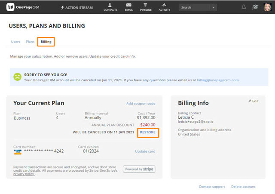Click Contact support link
Image resolution: width=275 pixels, height=194 pixels.
pyautogui.click(x=212, y=187)
